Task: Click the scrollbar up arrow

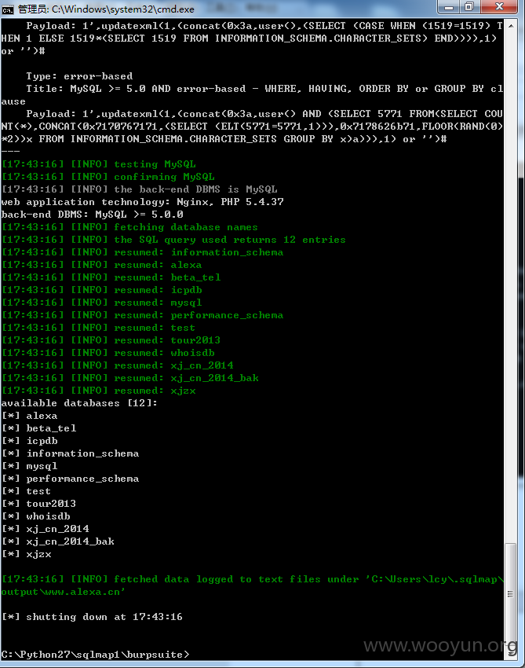Action: [x=511, y=26]
